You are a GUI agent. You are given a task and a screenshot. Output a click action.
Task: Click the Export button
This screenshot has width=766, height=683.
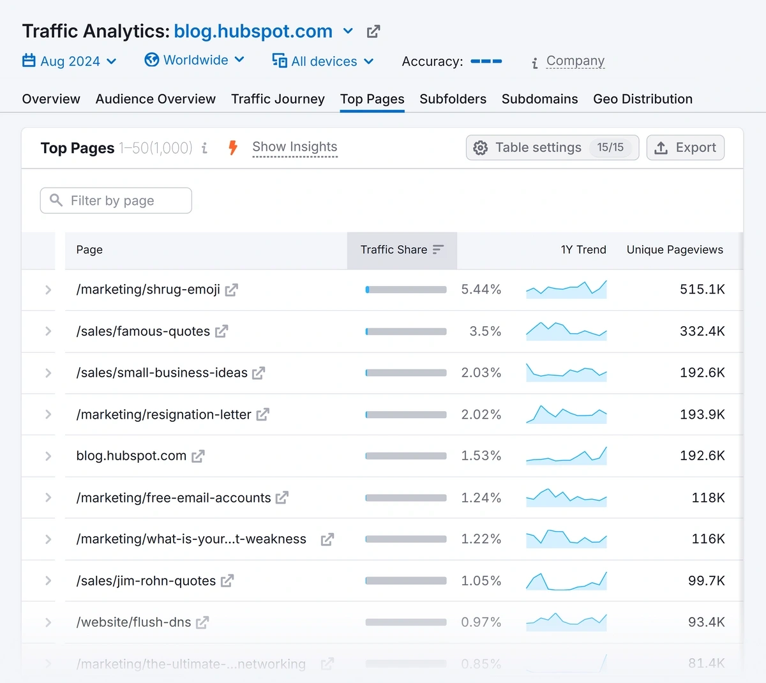tap(685, 147)
